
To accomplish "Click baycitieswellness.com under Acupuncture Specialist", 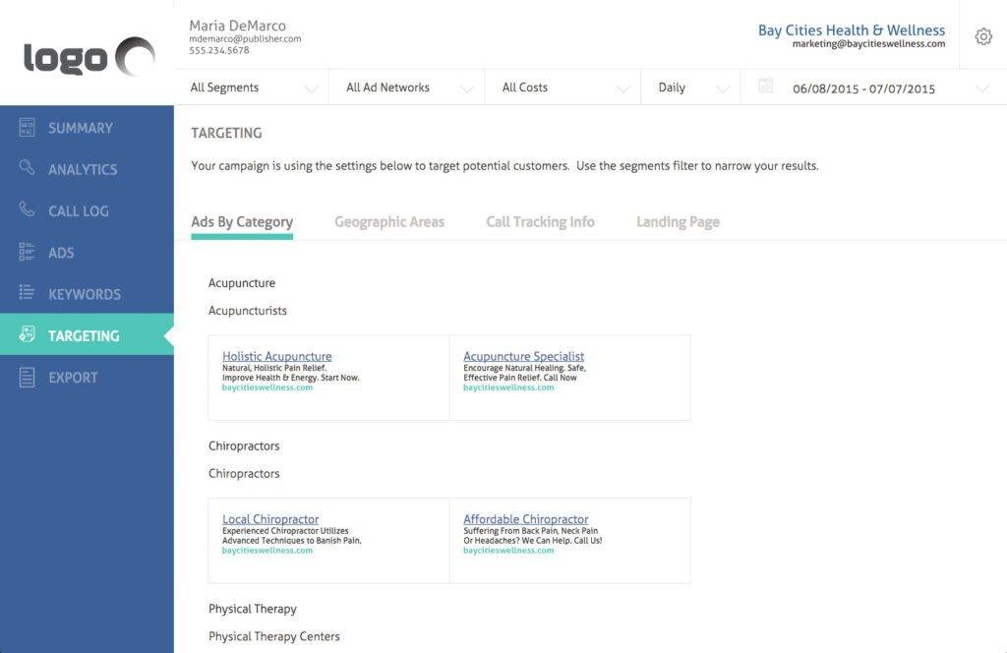I will (508, 387).
